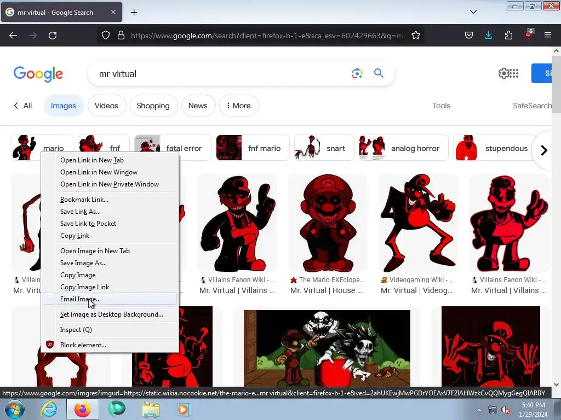This screenshot has width=561, height=420.
Task: Open the Google apps grid
Action: pos(514,73)
